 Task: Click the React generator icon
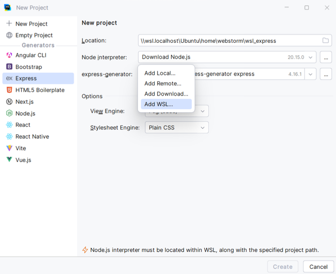(9, 125)
